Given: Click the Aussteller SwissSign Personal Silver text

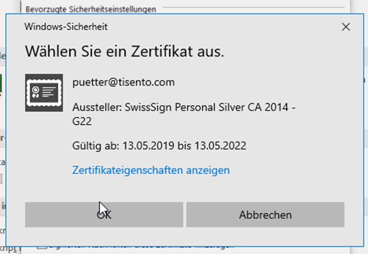Looking at the screenshot, I should click(184, 114).
